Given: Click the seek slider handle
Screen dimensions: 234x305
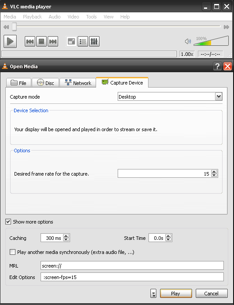Looking at the screenshot, I should pyautogui.click(x=14, y=27).
